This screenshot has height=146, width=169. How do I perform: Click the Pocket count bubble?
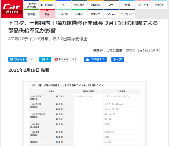click(x=73, y=59)
